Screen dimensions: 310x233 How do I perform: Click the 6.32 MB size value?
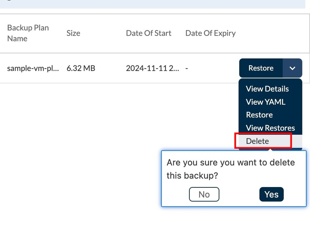[81, 68]
